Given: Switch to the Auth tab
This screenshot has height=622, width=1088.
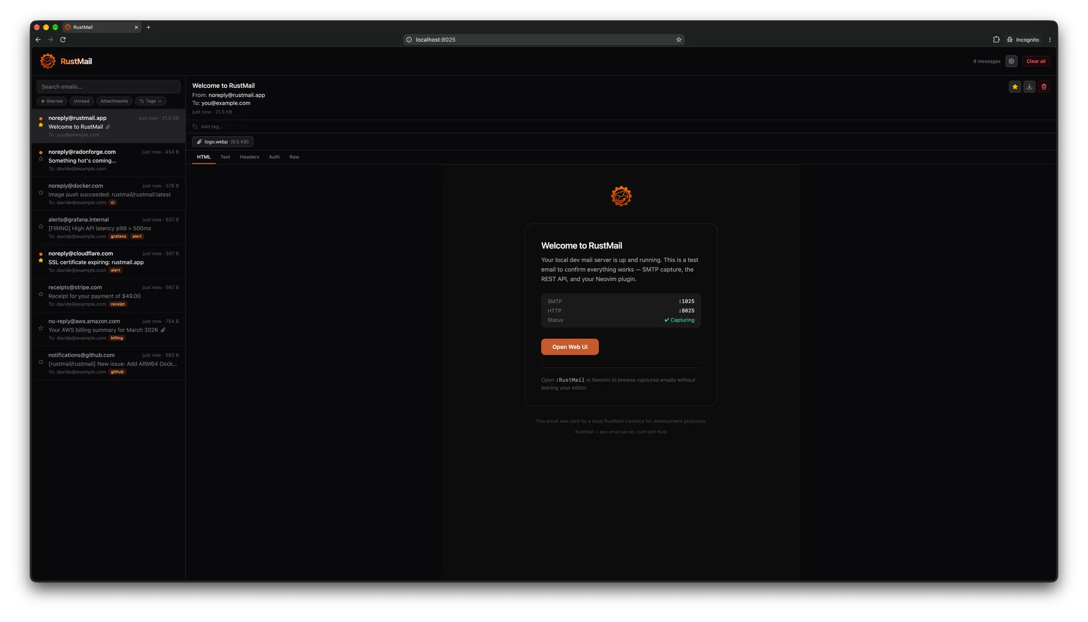Looking at the screenshot, I should coord(274,157).
